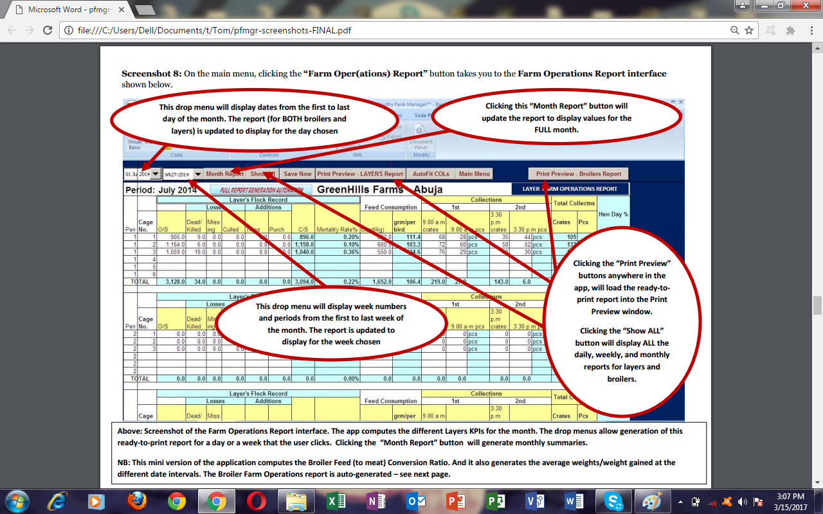View site information icon before the URL
This screenshot has width=823, height=514.
point(69,30)
